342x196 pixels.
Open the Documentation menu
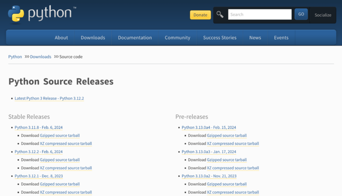135,37
